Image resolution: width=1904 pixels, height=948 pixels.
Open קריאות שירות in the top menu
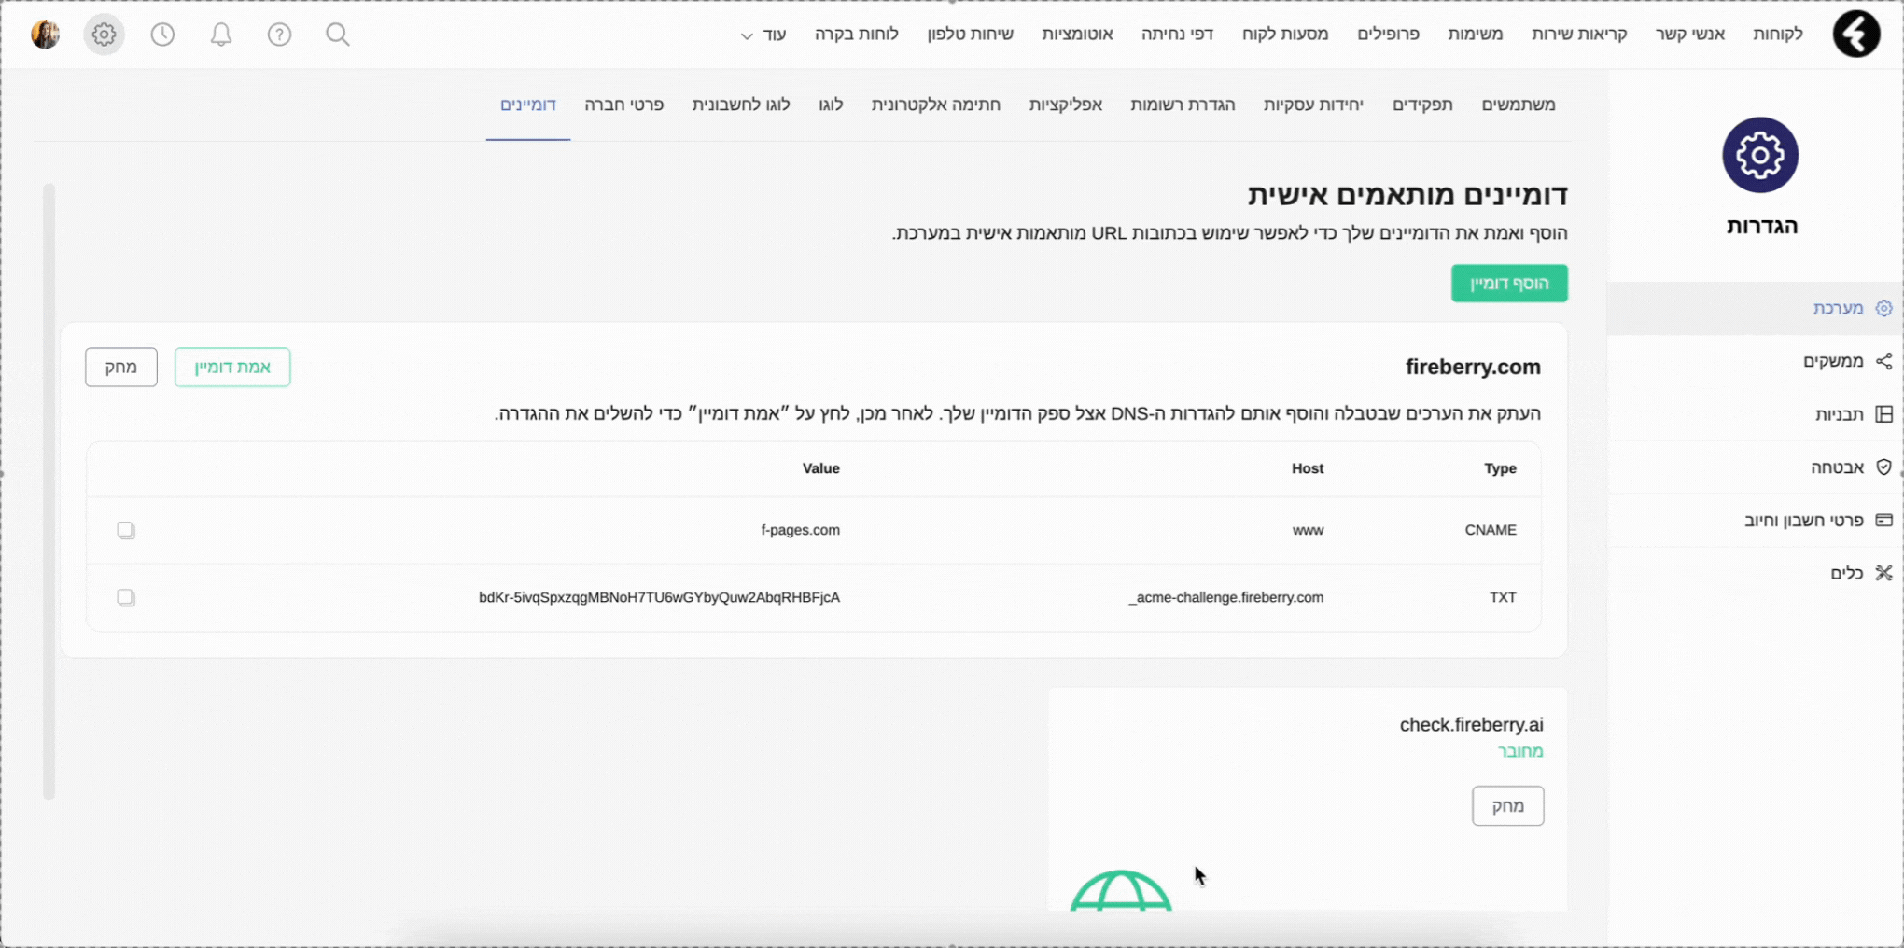click(1579, 34)
